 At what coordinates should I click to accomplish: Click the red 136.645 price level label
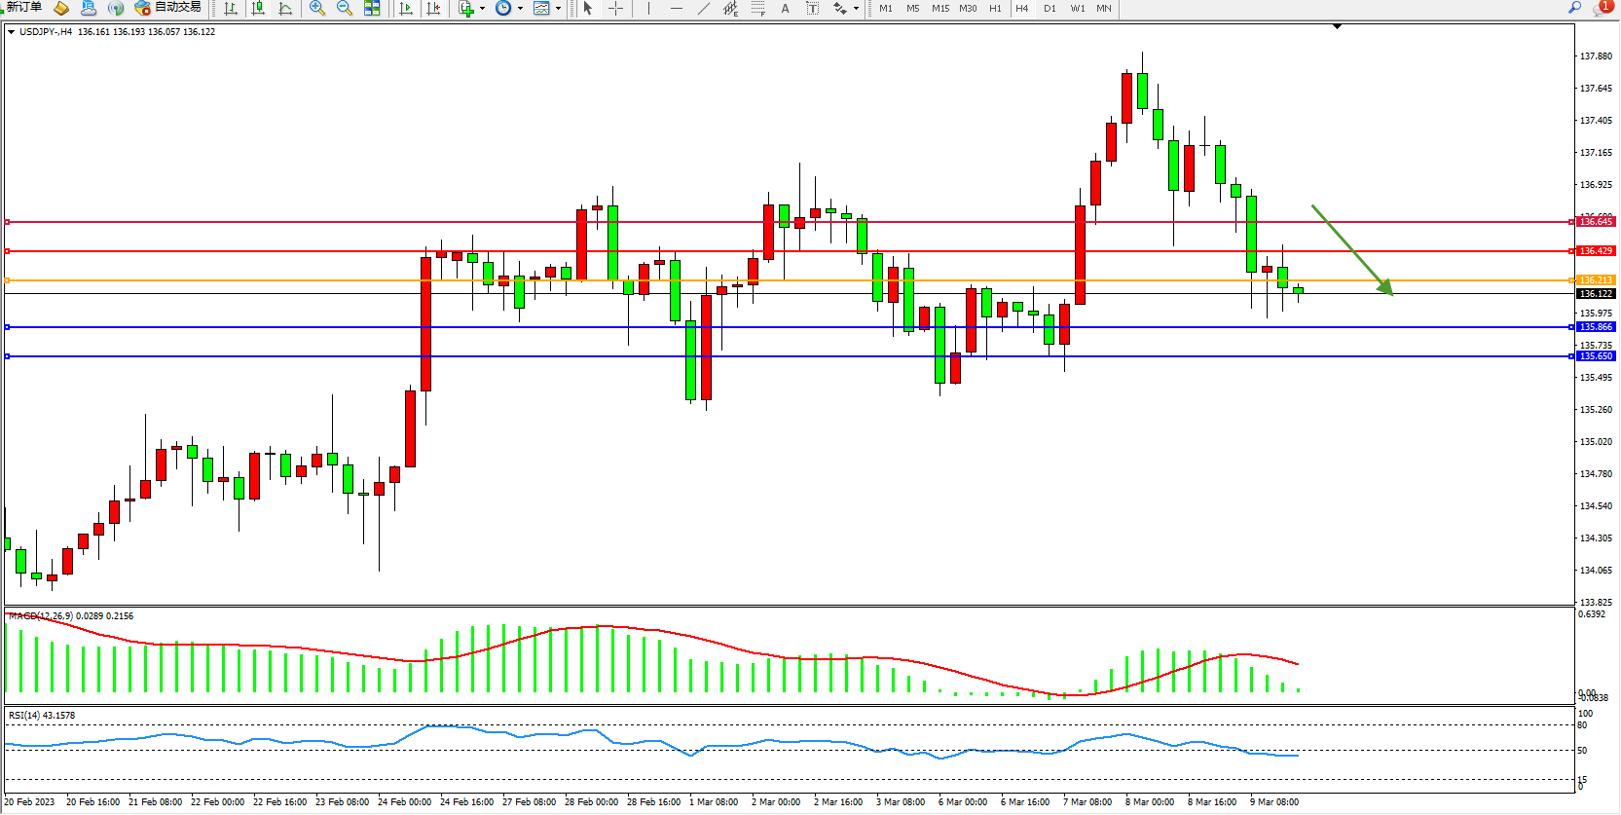1596,222
